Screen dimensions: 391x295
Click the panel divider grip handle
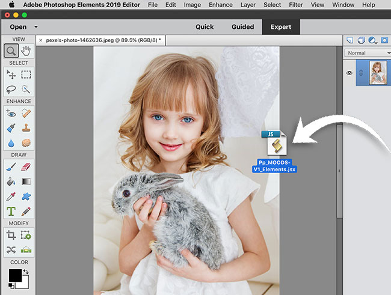coord(339,171)
